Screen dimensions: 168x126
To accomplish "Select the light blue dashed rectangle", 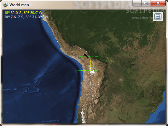I will (x=85, y=71).
